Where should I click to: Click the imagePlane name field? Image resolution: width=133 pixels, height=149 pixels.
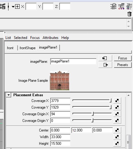point(73,61)
